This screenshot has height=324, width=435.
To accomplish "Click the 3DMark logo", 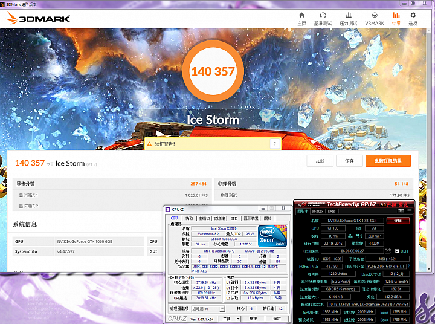I will [37, 18].
